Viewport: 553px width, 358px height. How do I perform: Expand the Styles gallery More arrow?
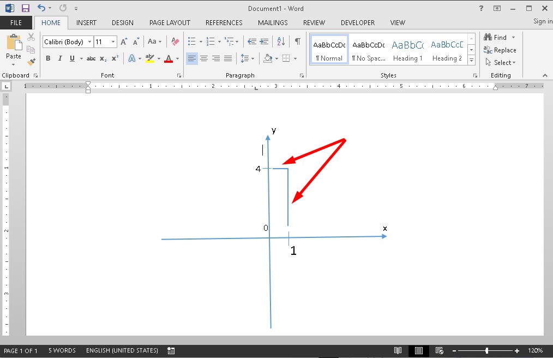pos(471,62)
